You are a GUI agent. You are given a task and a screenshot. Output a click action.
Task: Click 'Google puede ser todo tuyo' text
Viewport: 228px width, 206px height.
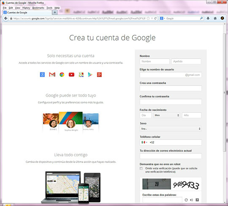(71, 96)
